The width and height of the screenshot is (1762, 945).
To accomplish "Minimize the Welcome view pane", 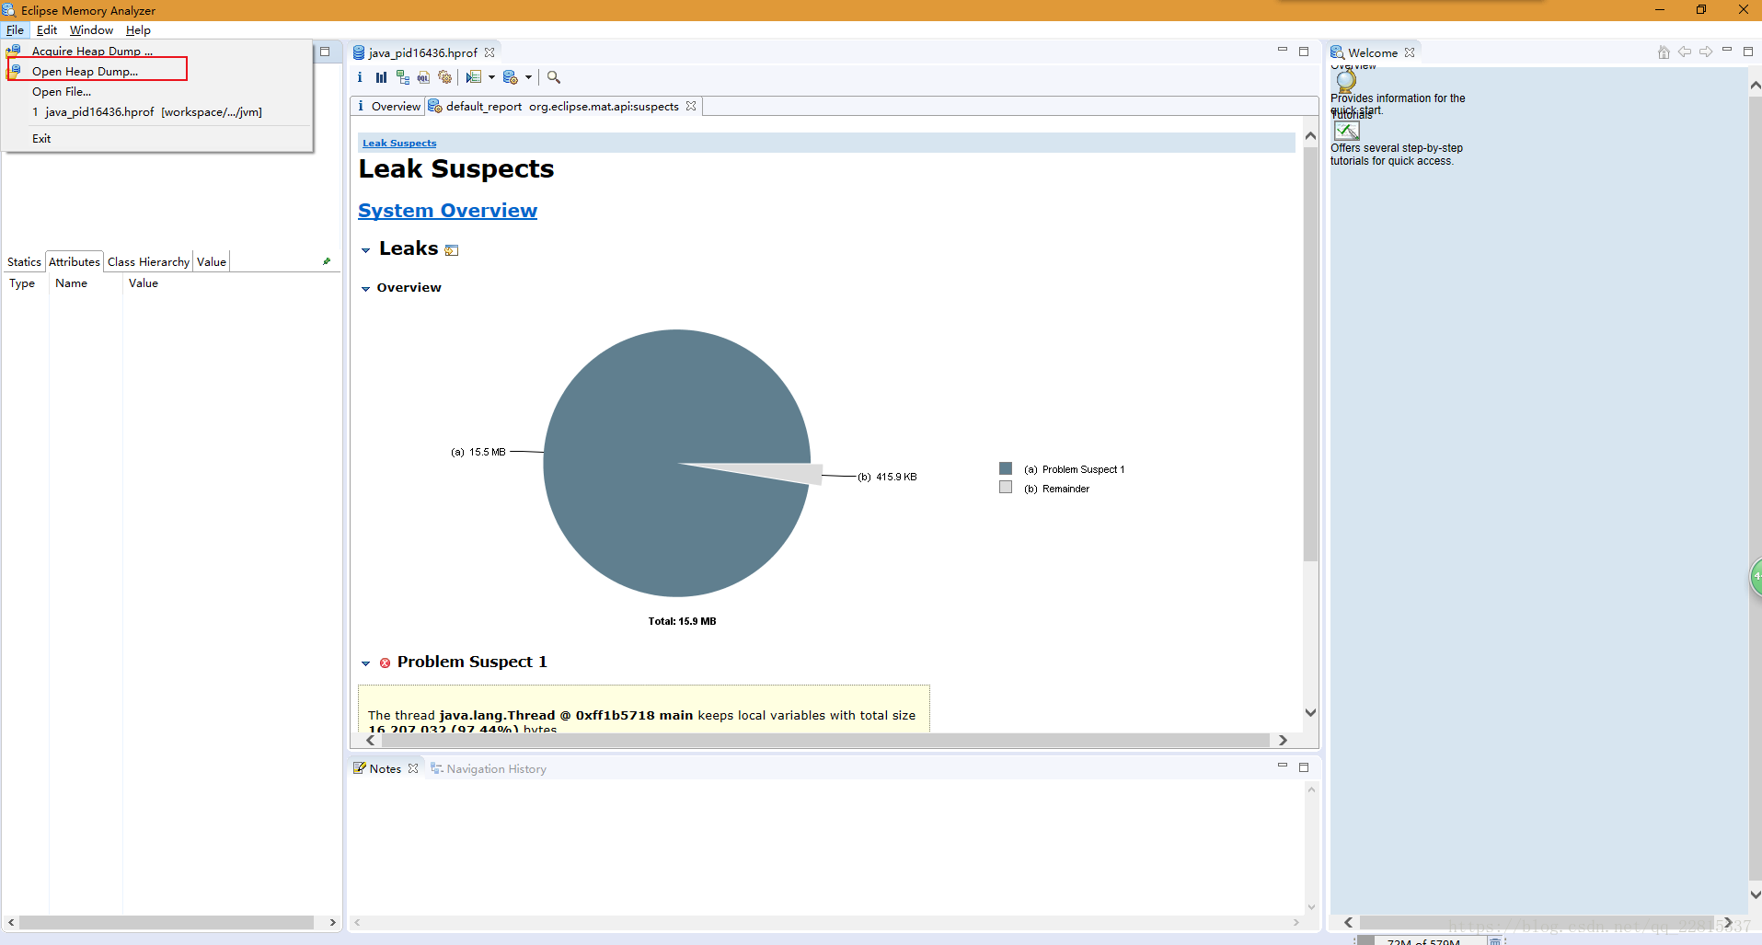I will tap(1727, 50).
